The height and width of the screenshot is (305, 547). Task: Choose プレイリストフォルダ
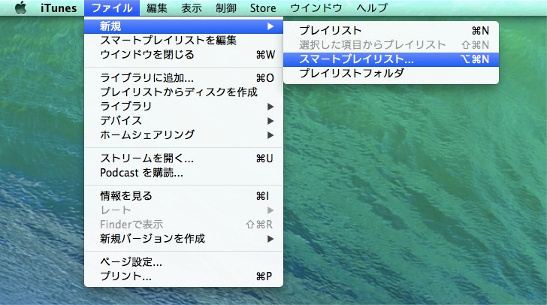[391, 74]
